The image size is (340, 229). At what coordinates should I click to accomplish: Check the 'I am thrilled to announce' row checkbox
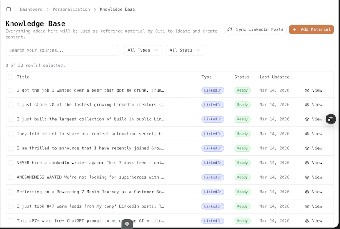tap(11, 148)
